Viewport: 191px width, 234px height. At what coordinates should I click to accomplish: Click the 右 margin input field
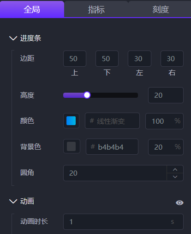click(x=172, y=59)
